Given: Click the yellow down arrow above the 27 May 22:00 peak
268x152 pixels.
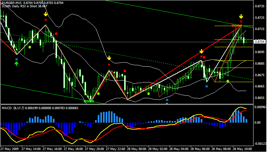Looking at the screenshot, I should pos(109,58).
